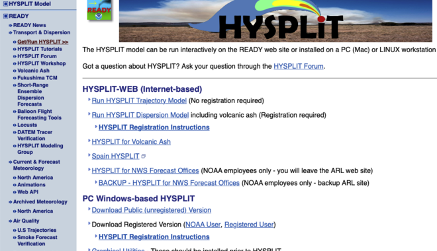Viewport: 437px width, 251px height.
Task: Open Registration Instructions under HYSPLIT-WEB
Action: (x=154, y=127)
